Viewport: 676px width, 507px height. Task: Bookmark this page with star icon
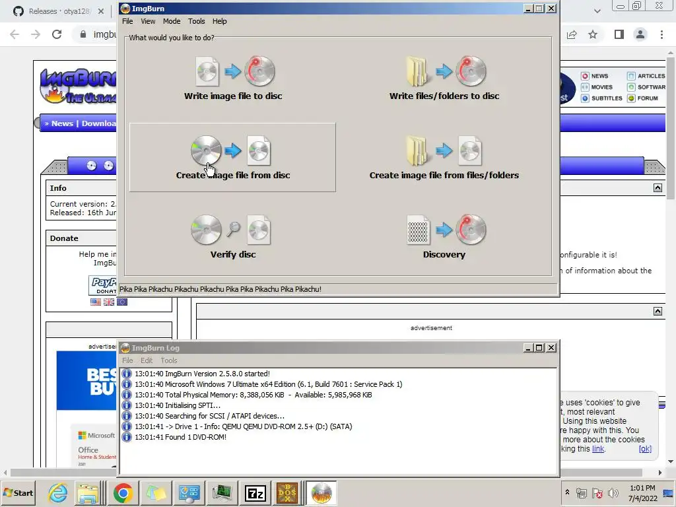click(593, 34)
